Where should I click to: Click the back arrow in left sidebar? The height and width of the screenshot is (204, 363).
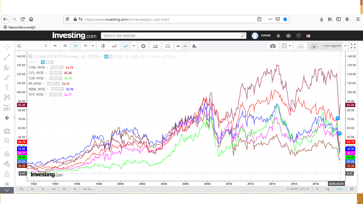[x=7, y=118]
